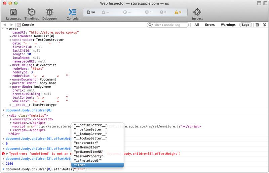This screenshot has height=173, width=269.
Task: Select "__defineSetter__" autocomplete suggestion
Action: (x=98, y=129)
